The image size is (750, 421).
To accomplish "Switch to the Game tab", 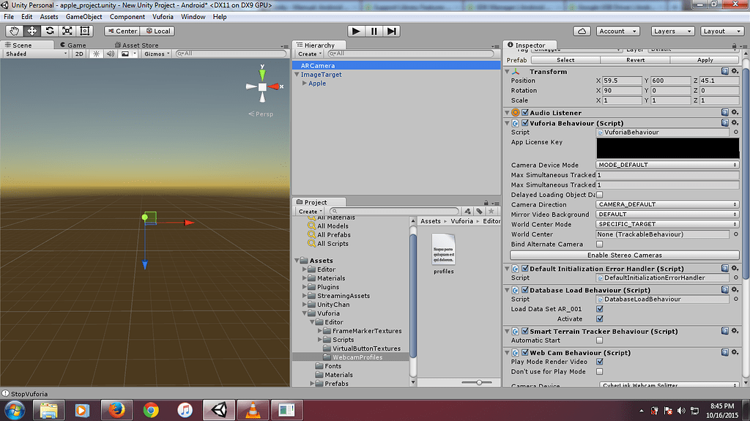I will [x=73, y=45].
